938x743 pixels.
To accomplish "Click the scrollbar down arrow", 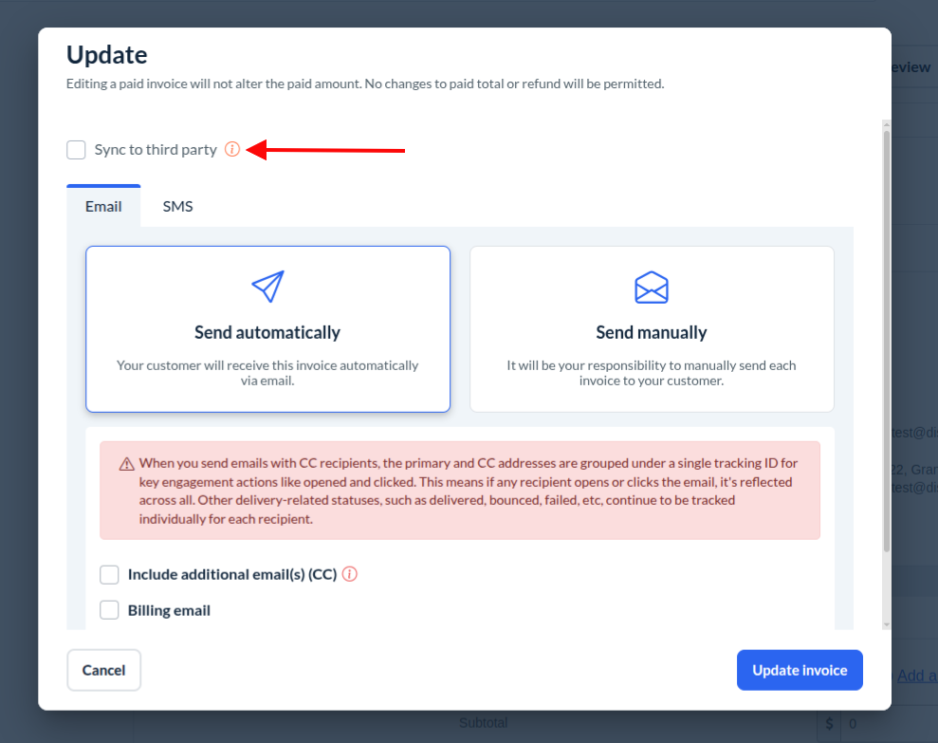I will pyautogui.click(x=887, y=623).
